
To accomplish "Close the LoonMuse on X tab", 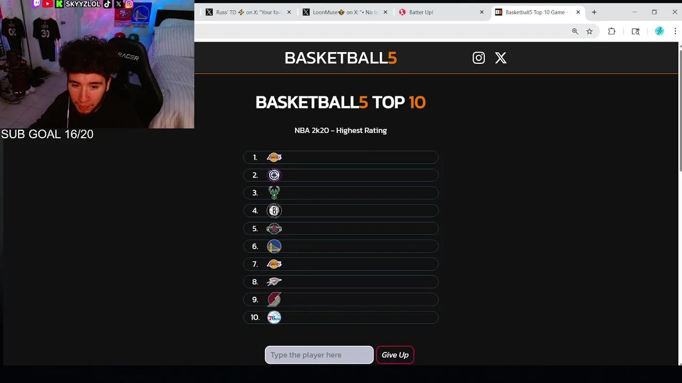I will (385, 12).
